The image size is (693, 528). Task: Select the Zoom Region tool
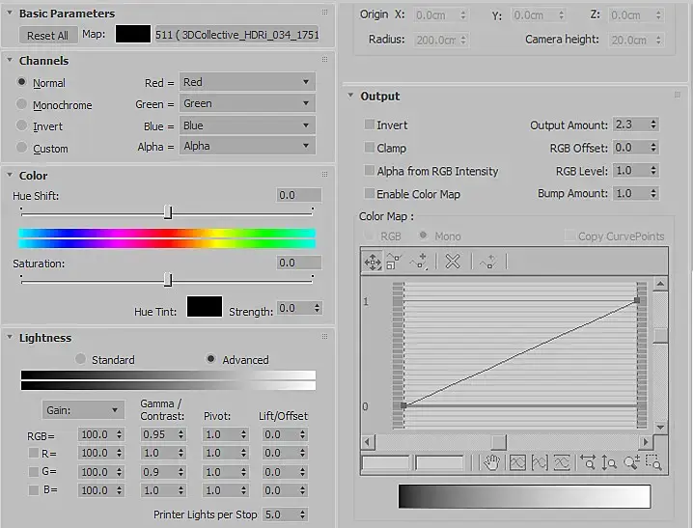pos(653,462)
